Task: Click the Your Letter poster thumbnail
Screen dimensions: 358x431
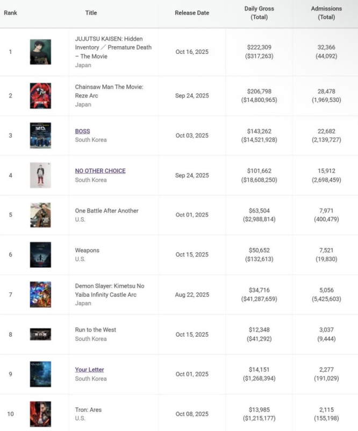Action: (40, 374)
